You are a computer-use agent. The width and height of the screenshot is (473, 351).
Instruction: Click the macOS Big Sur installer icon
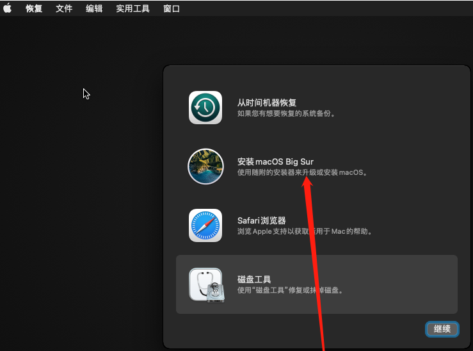(x=205, y=167)
